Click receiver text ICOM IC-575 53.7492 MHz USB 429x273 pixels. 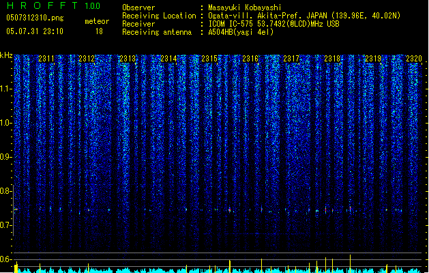[273, 24]
